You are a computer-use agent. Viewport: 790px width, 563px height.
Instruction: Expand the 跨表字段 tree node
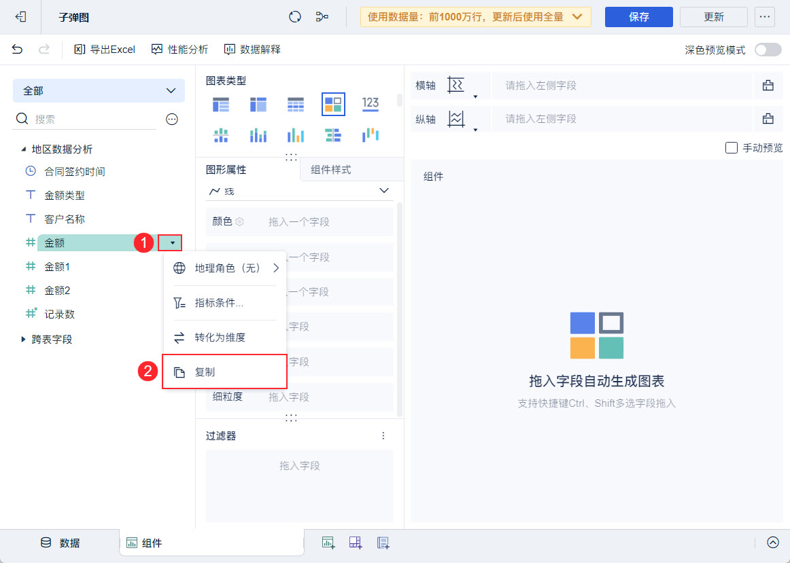coord(23,339)
